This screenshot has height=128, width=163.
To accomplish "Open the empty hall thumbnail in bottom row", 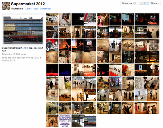I will point(78,121).
